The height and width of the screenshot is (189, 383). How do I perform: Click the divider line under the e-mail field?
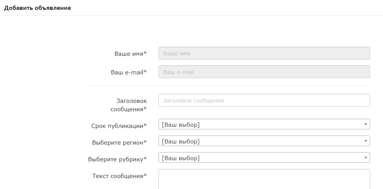(x=227, y=86)
